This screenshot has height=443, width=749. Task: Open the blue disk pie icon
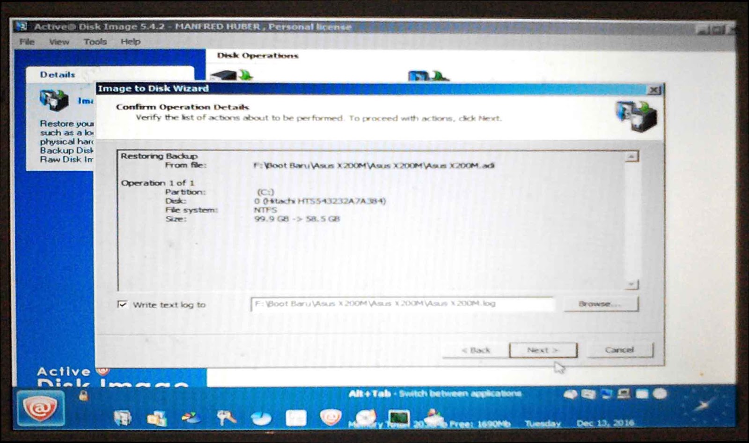[x=261, y=418]
